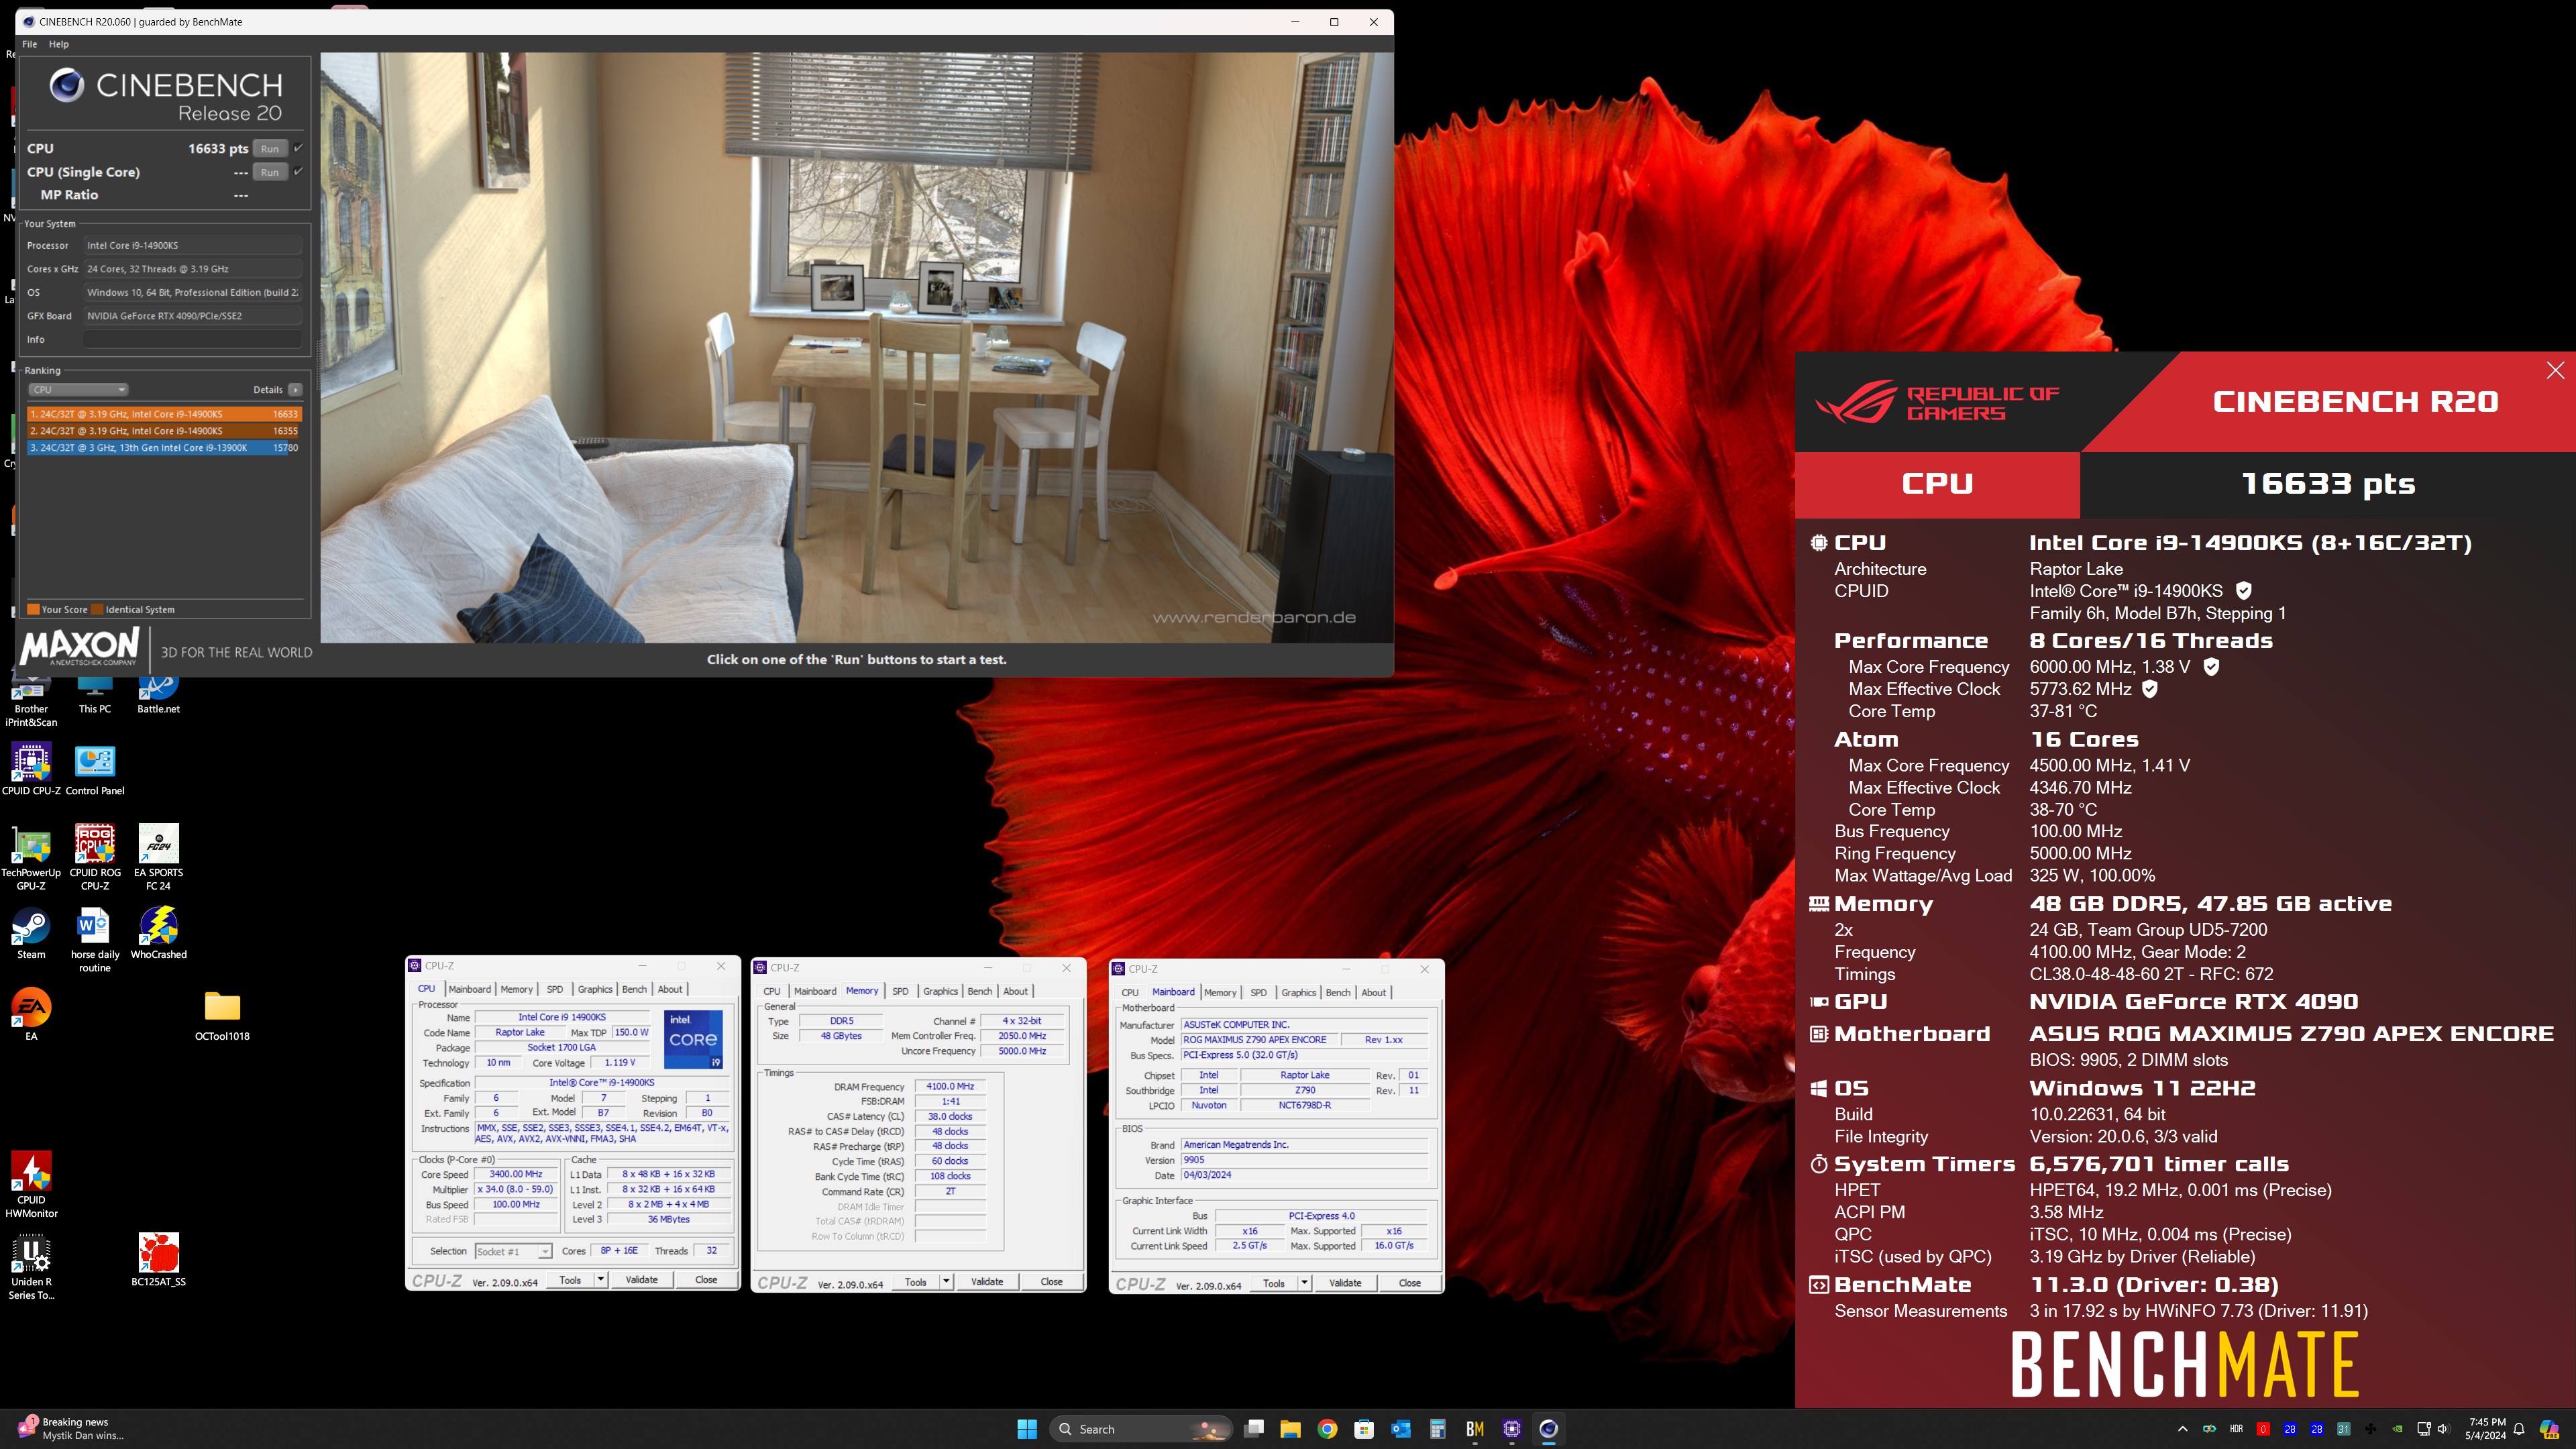Launch CPUID ROG CPU-Z shortcut

click(x=95, y=858)
